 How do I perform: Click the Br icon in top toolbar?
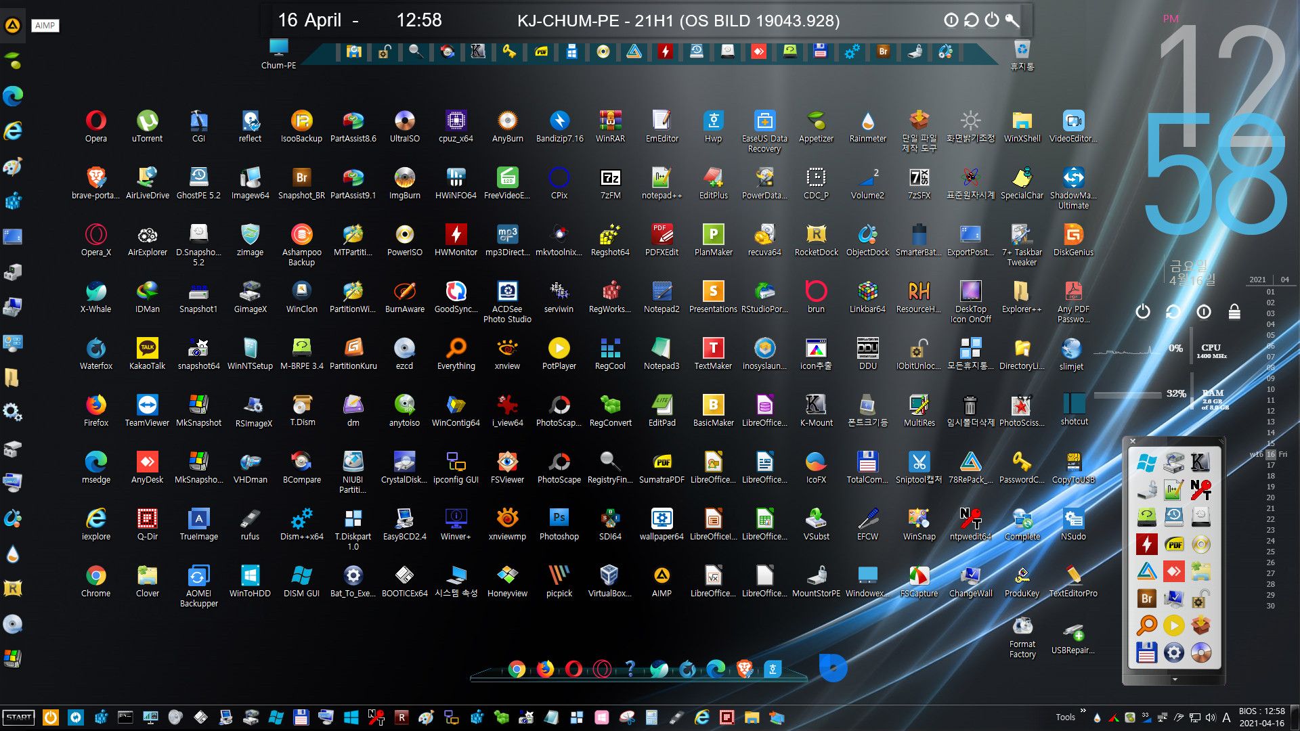point(883,51)
